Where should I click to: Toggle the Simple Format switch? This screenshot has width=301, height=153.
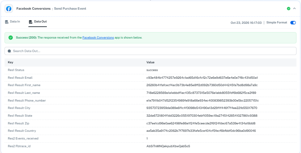(293, 23)
